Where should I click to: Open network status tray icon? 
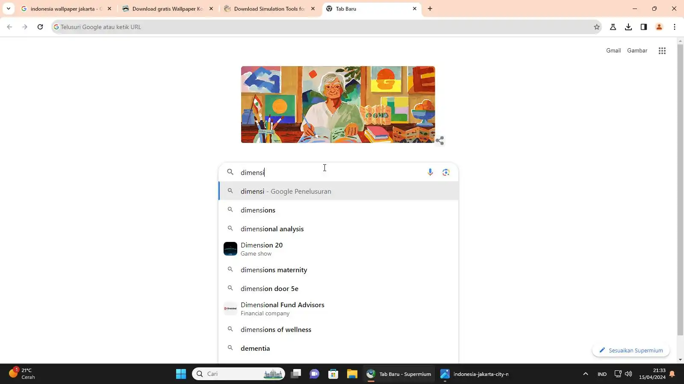(x=618, y=374)
